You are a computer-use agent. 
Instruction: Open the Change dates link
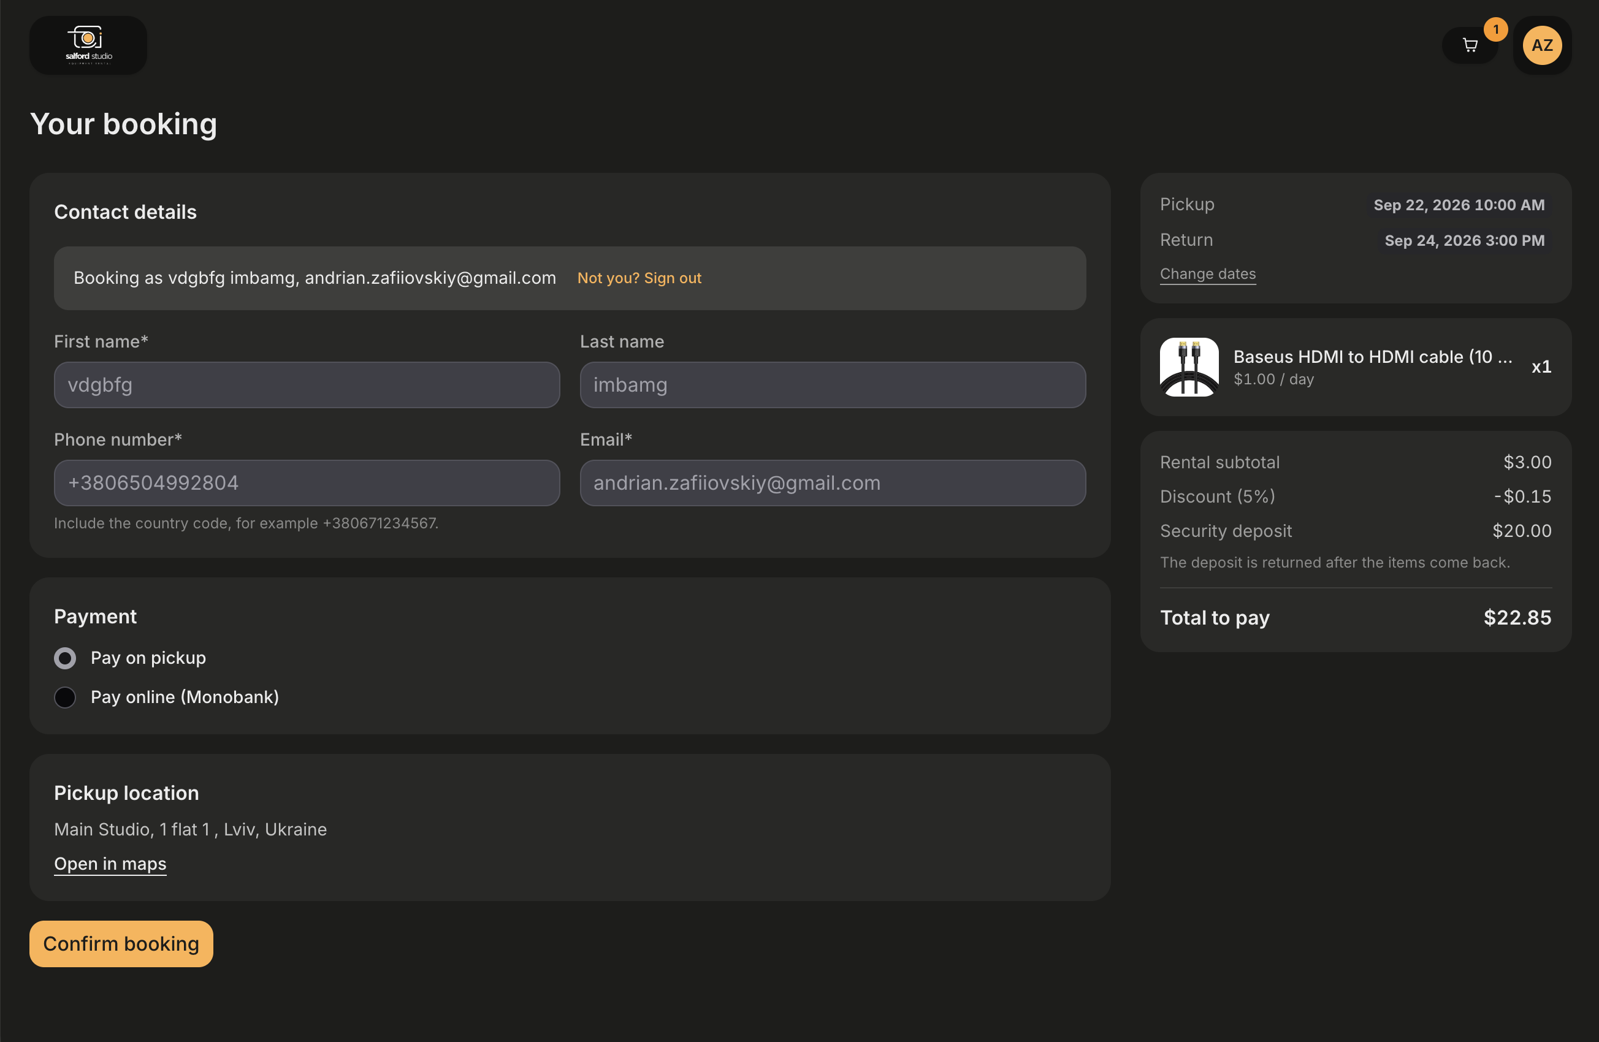1207,274
